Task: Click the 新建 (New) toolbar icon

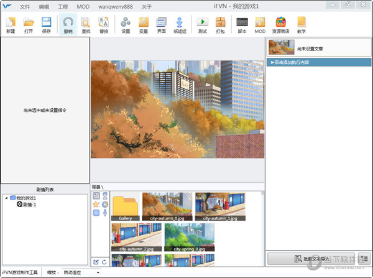Action: tap(11, 25)
